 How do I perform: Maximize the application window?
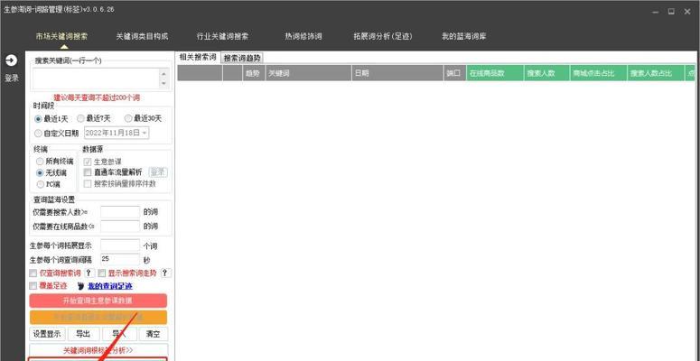pos(671,12)
